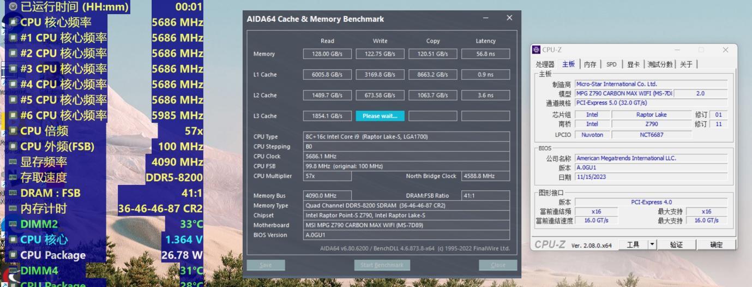
Task: Click the North Bridge Clock value 4588.8 MHz
Action: (485, 176)
